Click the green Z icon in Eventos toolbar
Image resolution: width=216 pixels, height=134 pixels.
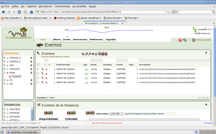(x=99, y=54)
